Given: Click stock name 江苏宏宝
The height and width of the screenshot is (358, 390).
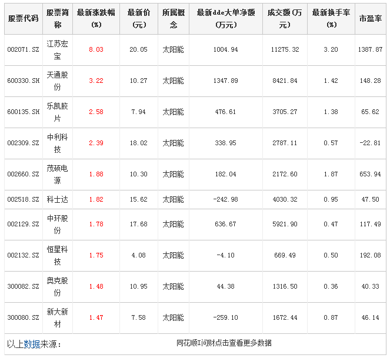Looking at the screenshot, I should tap(58, 50).
